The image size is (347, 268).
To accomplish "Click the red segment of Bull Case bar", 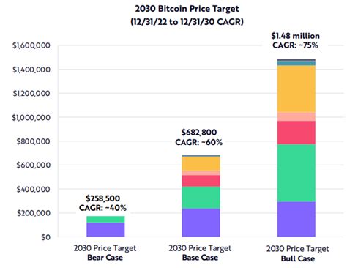I will point(296,133).
